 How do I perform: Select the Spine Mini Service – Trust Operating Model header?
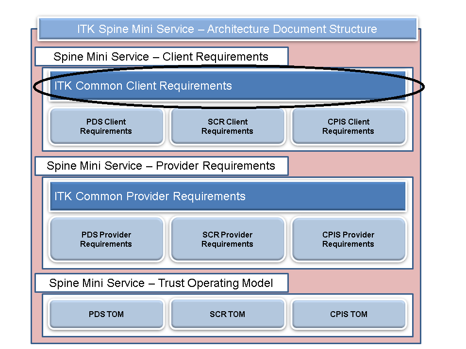(161, 283)
